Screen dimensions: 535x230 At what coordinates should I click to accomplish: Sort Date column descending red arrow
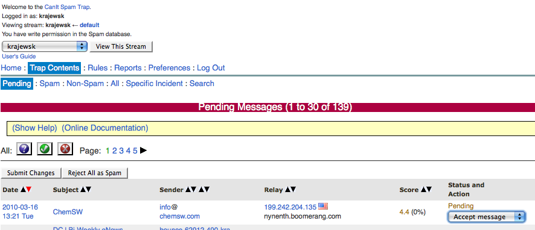click(28, 190)
